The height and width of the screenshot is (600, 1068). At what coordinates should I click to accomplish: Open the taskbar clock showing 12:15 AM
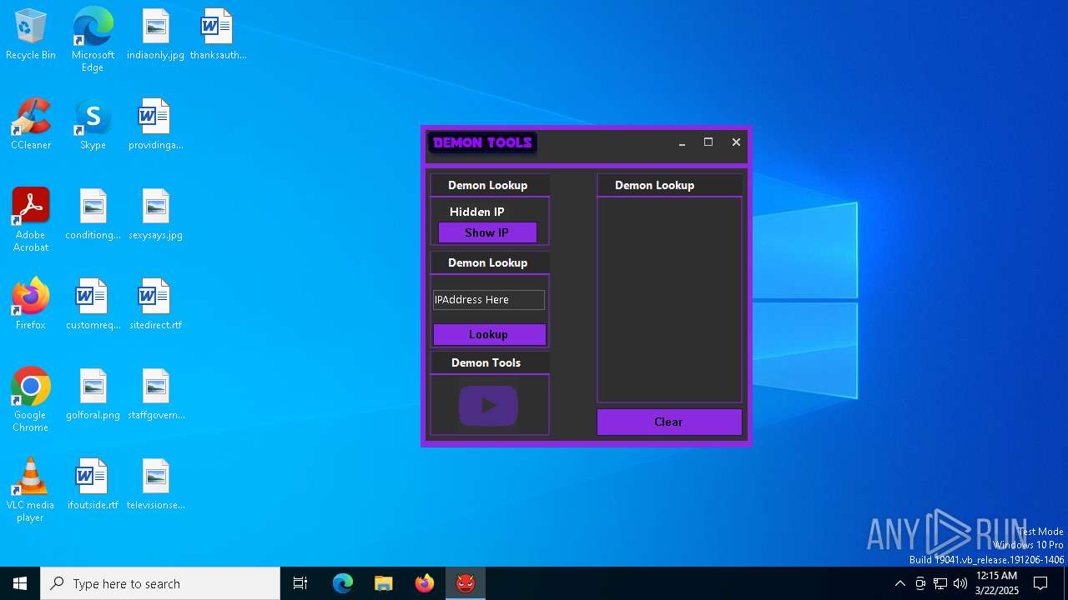996,583
